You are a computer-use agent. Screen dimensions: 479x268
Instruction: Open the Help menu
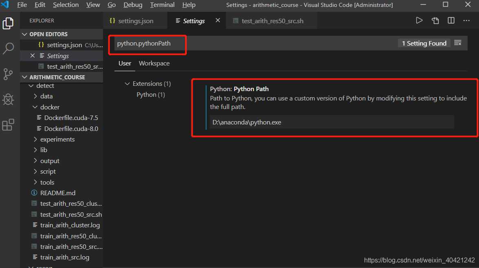click(189, 5)
